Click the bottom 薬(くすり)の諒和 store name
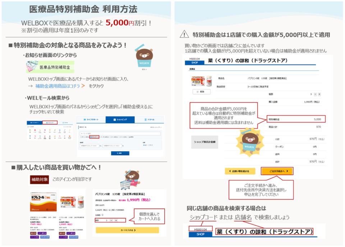345x247 pixels. (264, 232)
